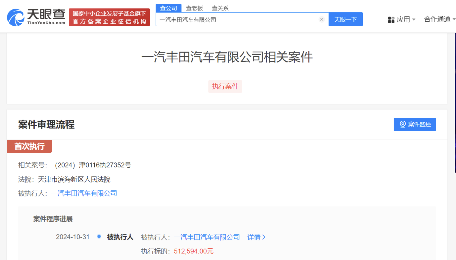The image size is (456, 260).
Task: Clear the search box with X icon
Action: [322, 19]
